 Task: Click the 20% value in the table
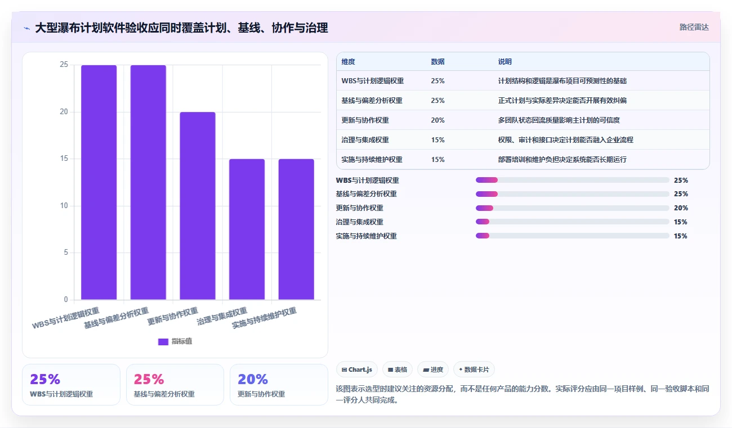tap(438, 120)
